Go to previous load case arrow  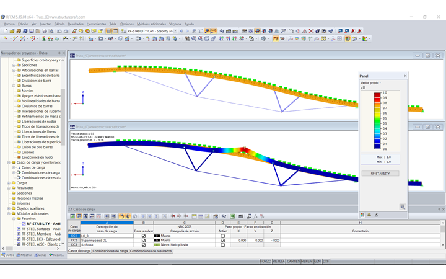pos(181,31)
